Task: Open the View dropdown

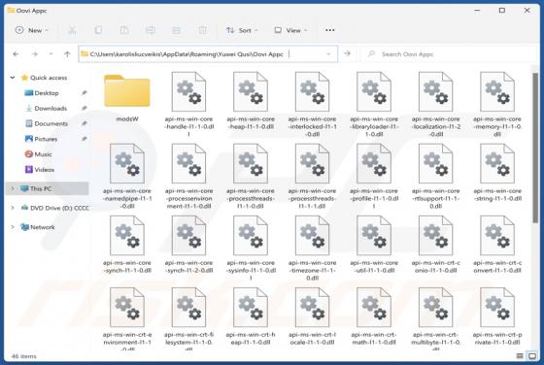Action: 290,30
